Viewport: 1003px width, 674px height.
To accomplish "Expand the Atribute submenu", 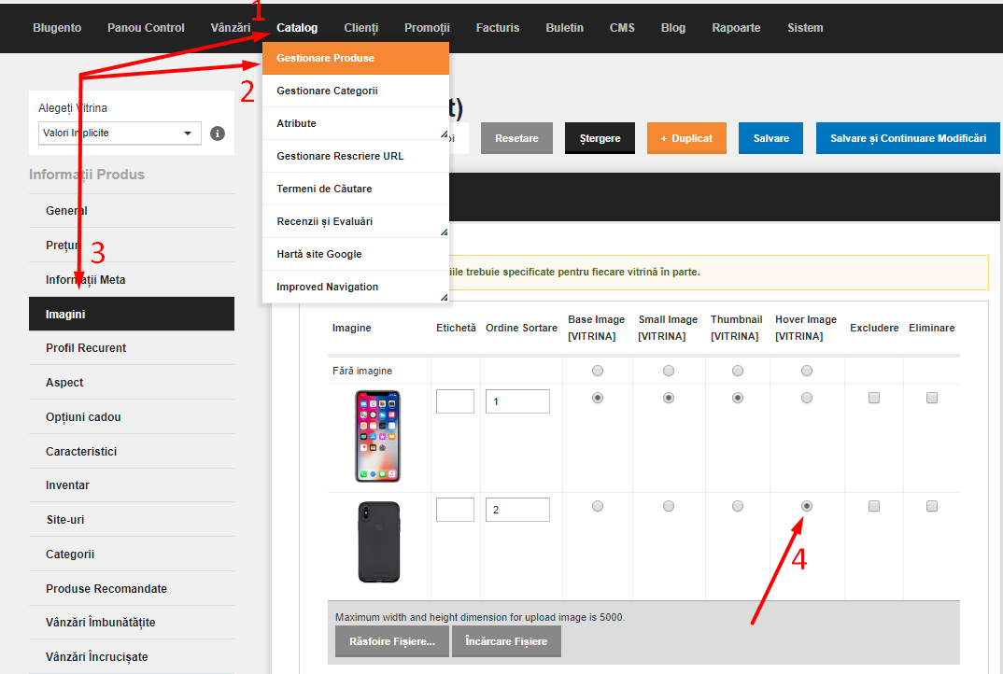I will pyautogui.click(x=356, y=123).
